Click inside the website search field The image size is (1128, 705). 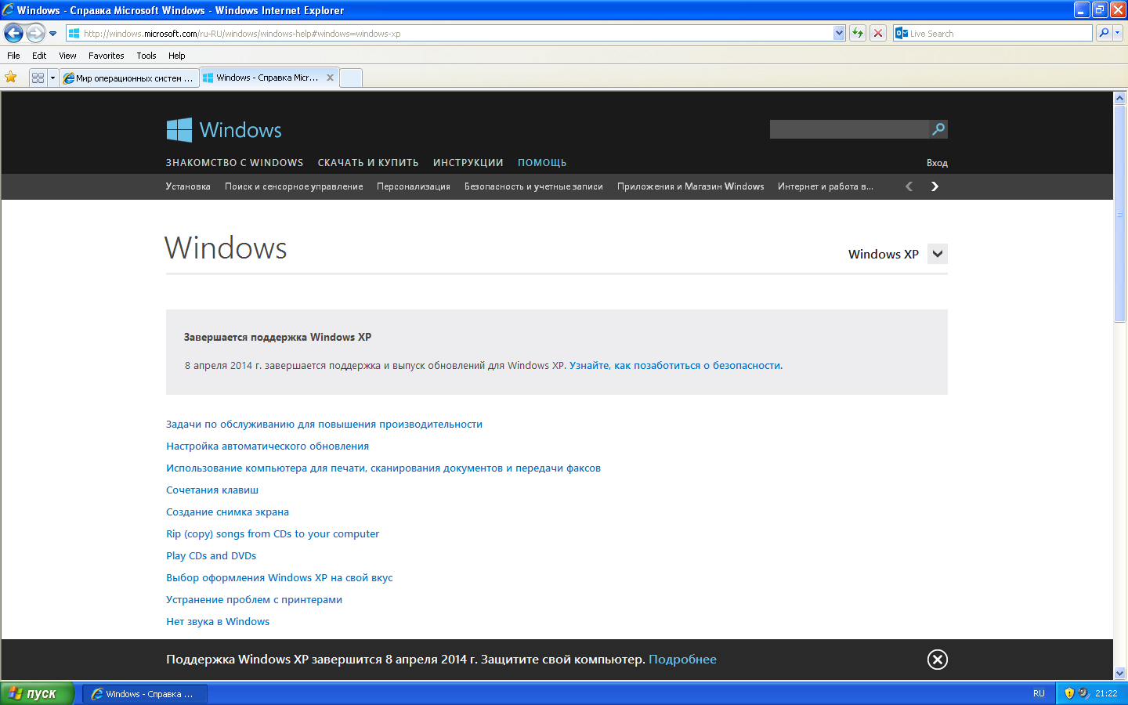(848, 129)
